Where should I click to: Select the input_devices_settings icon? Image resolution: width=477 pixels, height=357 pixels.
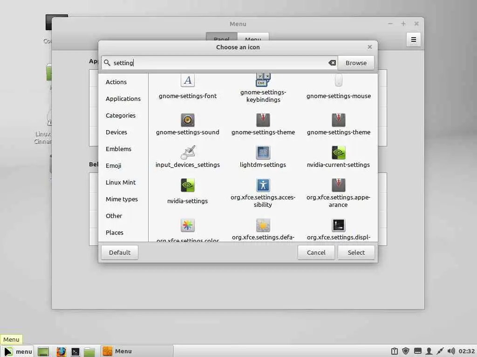click(188, 152)
